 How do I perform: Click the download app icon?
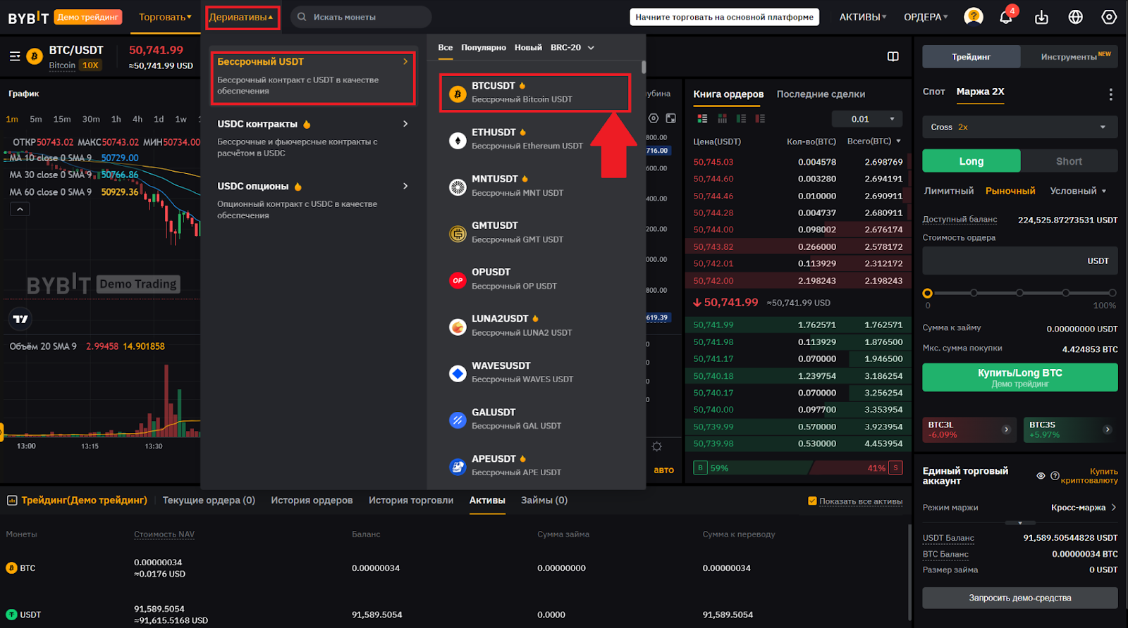(x=1041, y=17)
